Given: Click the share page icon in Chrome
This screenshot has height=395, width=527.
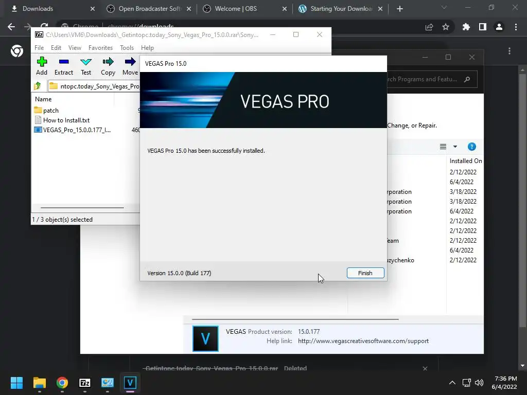Looking at the screenshot, I should [429, 27].
